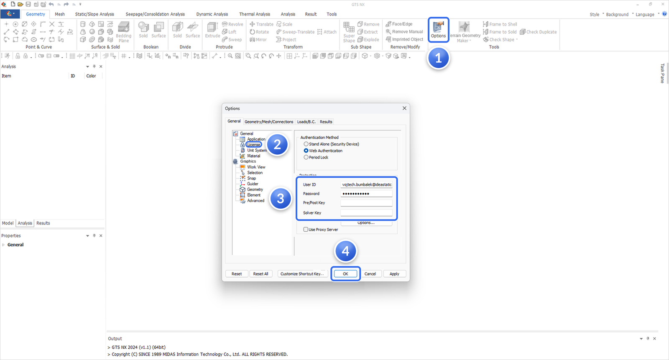Switch to Geometry/Mesh/Connections options tab
Viewport: 669px width, 360px height.
269,122
